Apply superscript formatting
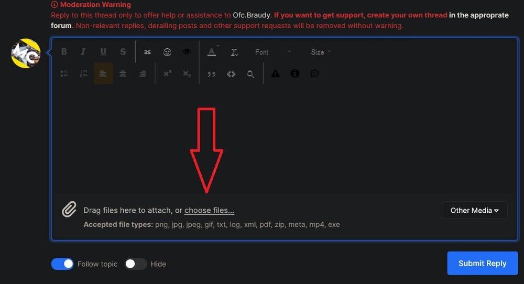 pyautogui.click(x=167, y=73)
